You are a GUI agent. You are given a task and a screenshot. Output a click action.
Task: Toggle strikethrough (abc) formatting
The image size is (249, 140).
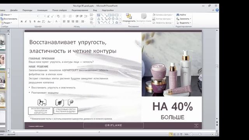(39, 21)
